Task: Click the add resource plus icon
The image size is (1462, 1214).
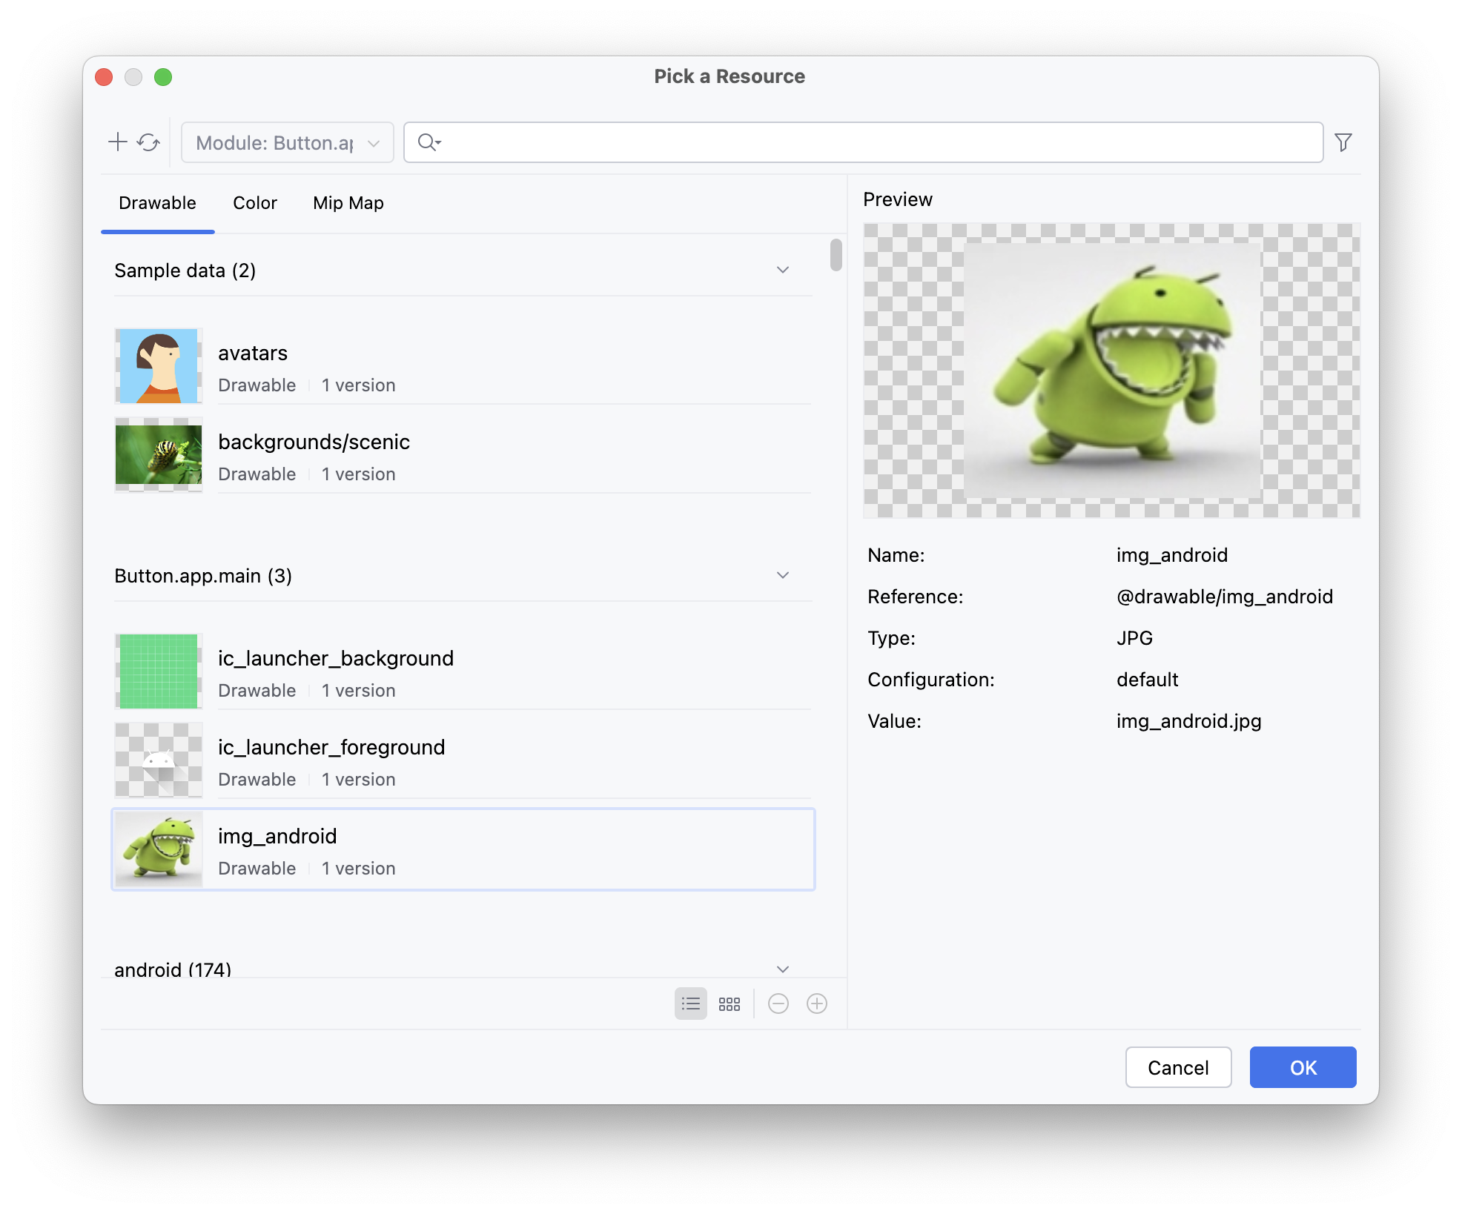Action: (x=118, y=142)
